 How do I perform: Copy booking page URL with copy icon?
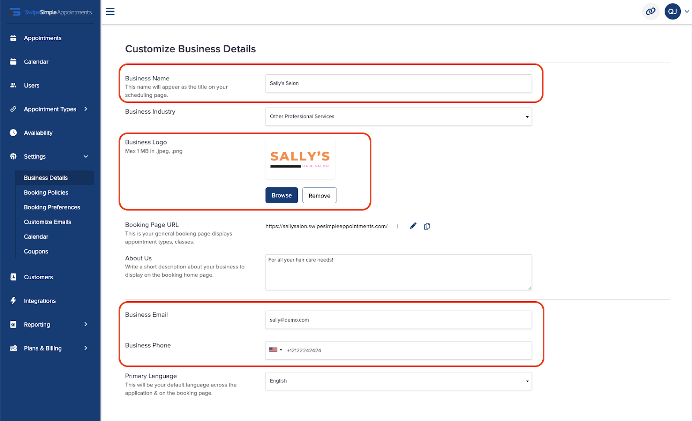427,226
